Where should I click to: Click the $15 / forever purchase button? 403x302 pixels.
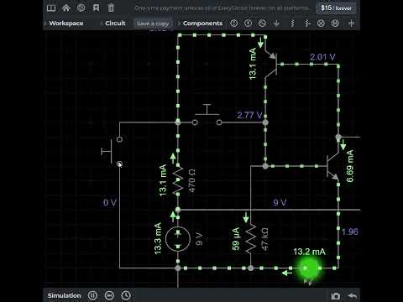[336, 8]
